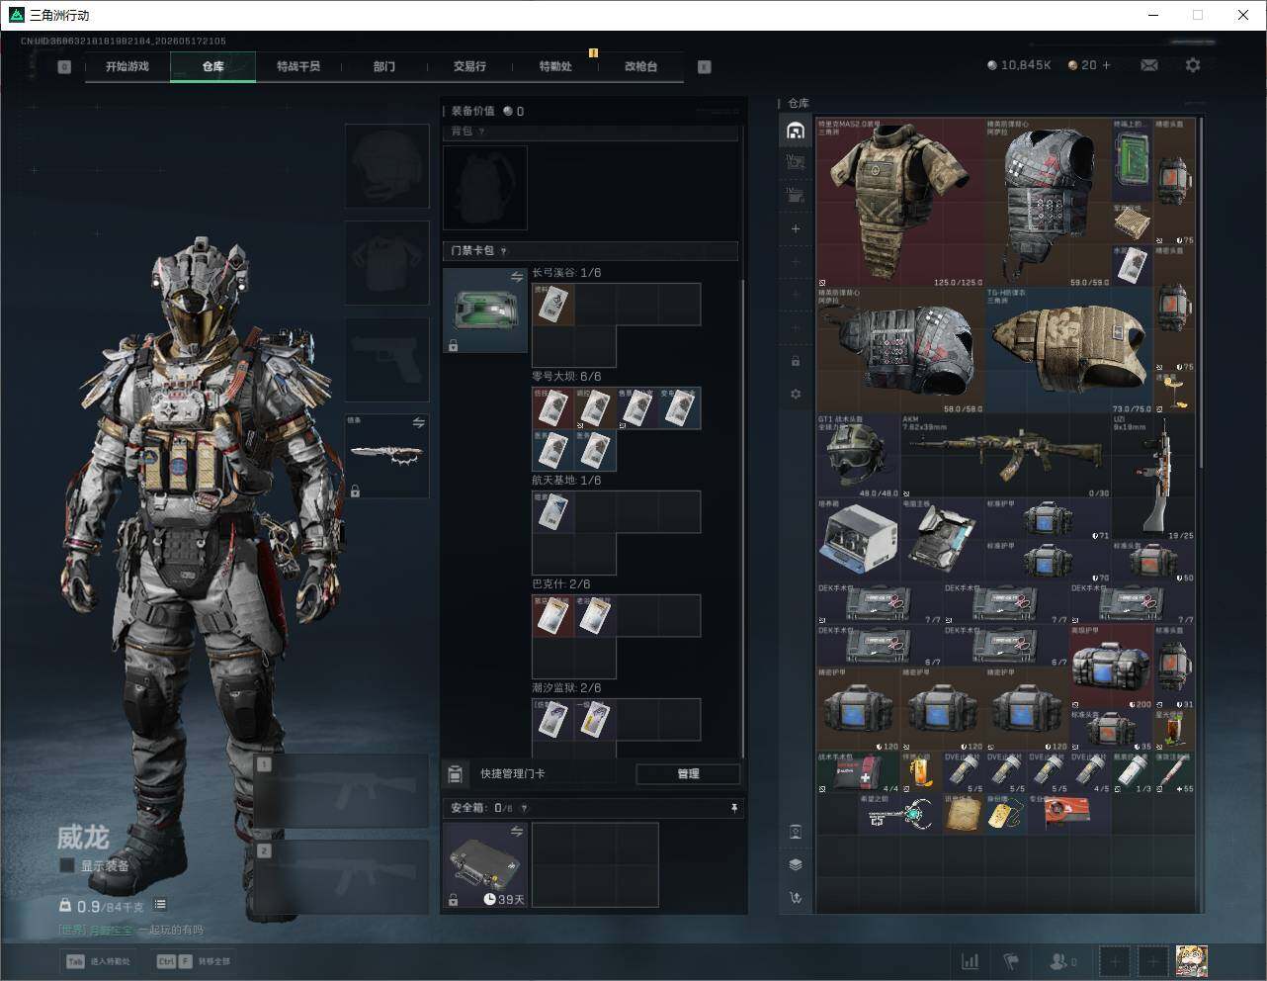The image size is (1267, 981).
Task: Open the 特勤处 tab
Action: tap(555, 66)
